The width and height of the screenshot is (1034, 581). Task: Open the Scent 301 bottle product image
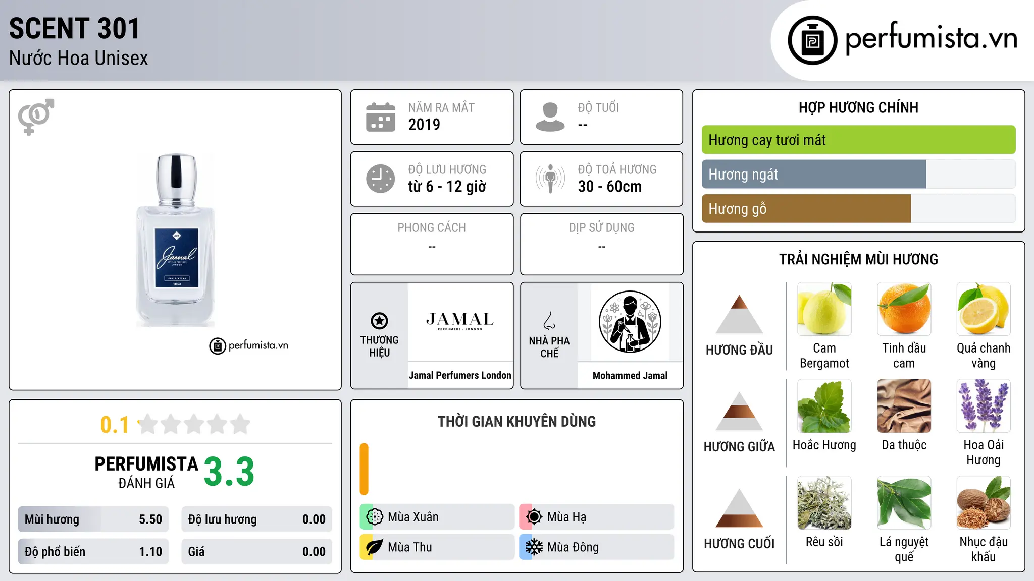click(176, 240)
